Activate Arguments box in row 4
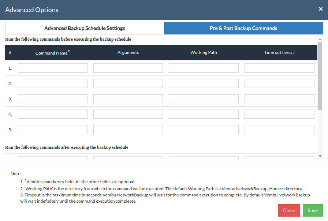 128,114
